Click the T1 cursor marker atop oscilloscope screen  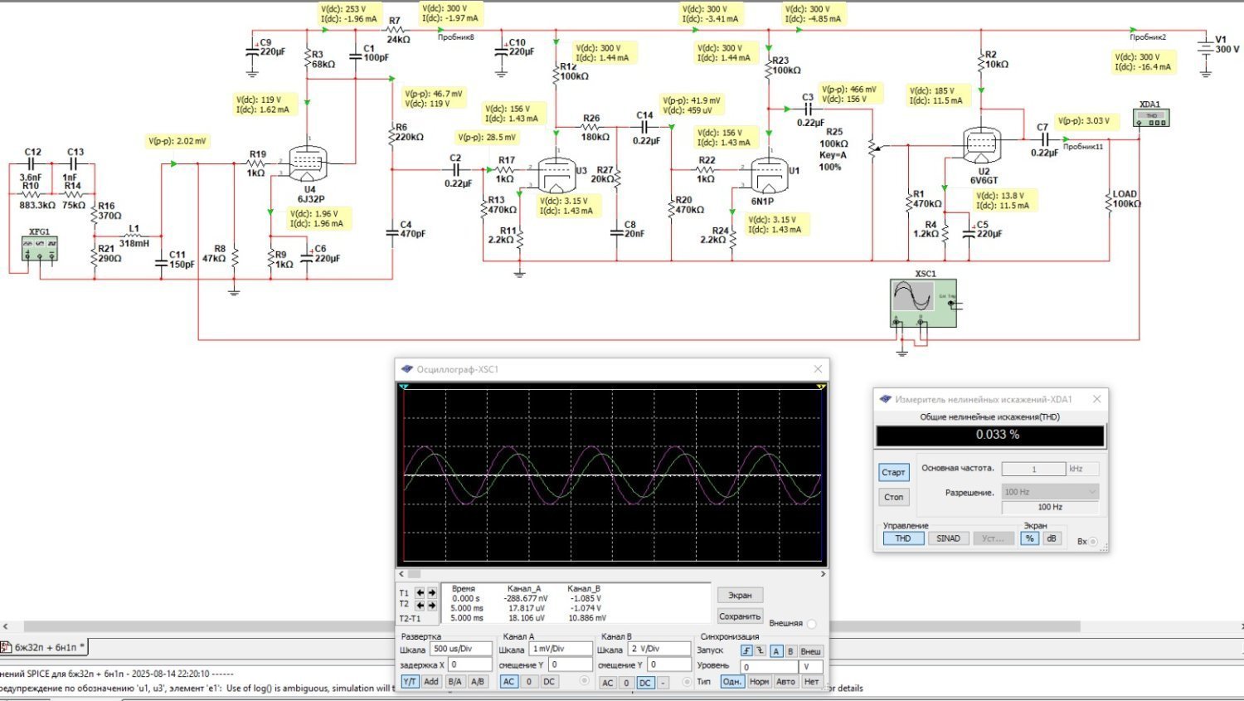[x=404, y=387]
